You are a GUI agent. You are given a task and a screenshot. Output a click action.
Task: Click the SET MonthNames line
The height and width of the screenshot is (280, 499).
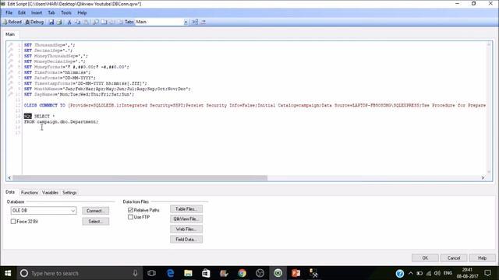(x=108, y=89)
